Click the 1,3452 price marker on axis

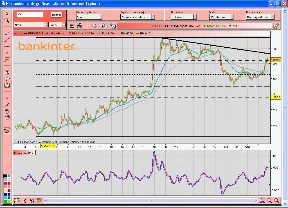click(x=275, y=60)
